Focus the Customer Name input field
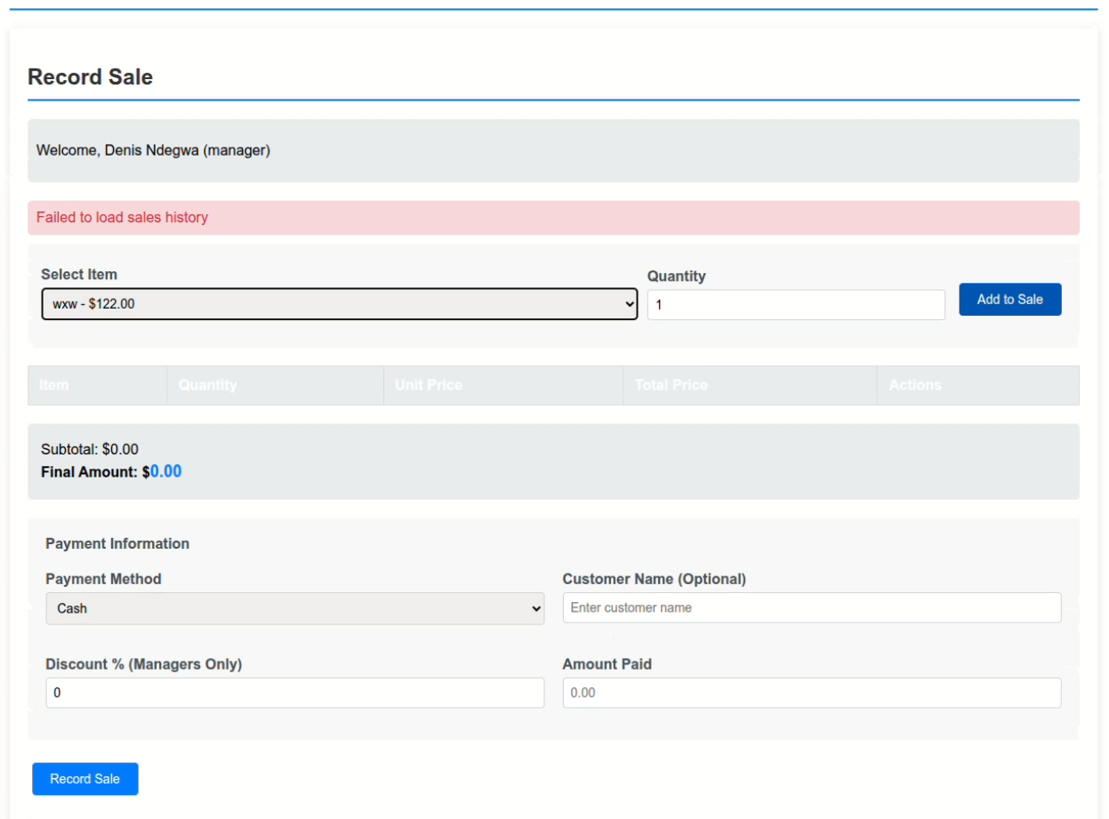Screen dimensions: 1109x819 pyautogui.click(x=812, y=608)
